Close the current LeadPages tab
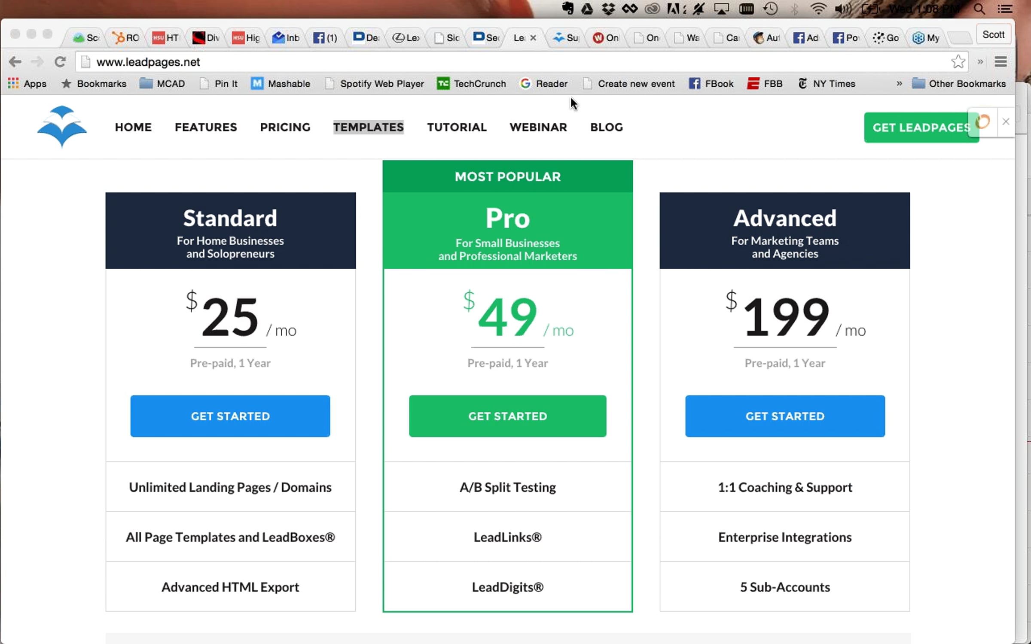 pyautogui.click(x=533, y=38)
